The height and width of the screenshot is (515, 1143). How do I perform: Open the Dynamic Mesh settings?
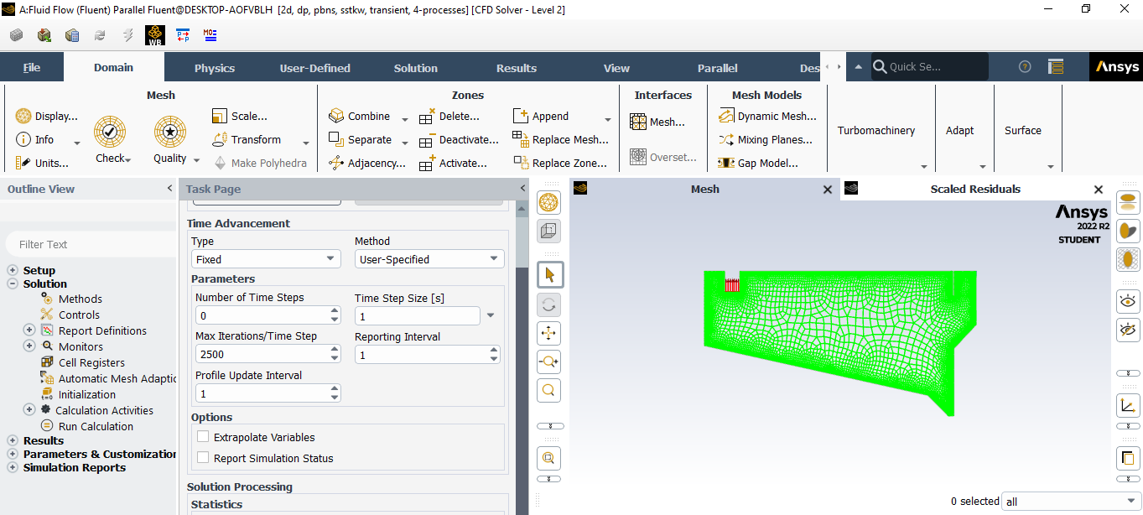[767, 116]
